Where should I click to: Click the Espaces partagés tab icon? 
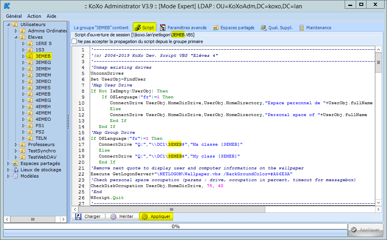216,28
